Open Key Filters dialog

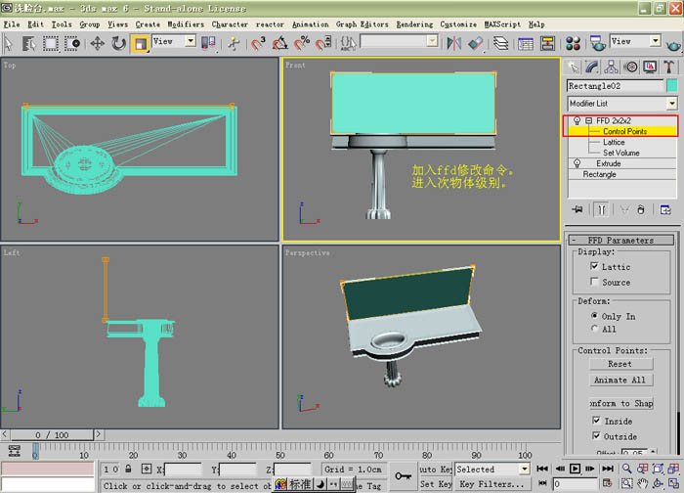[492, 484]
